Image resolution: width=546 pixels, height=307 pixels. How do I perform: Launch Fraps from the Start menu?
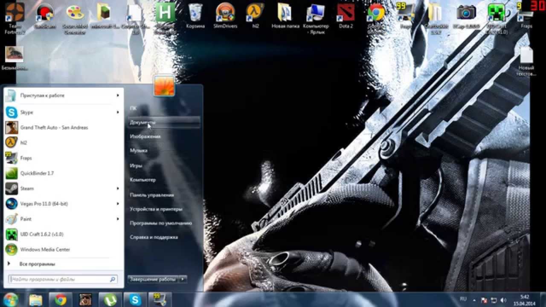point(63,158)
